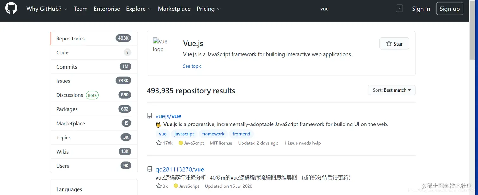Open the See topic link

coord(192,66)
